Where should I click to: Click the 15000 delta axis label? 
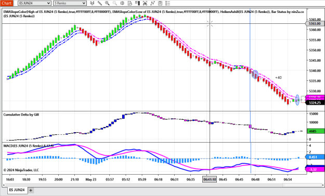click(x=314, y=114)
